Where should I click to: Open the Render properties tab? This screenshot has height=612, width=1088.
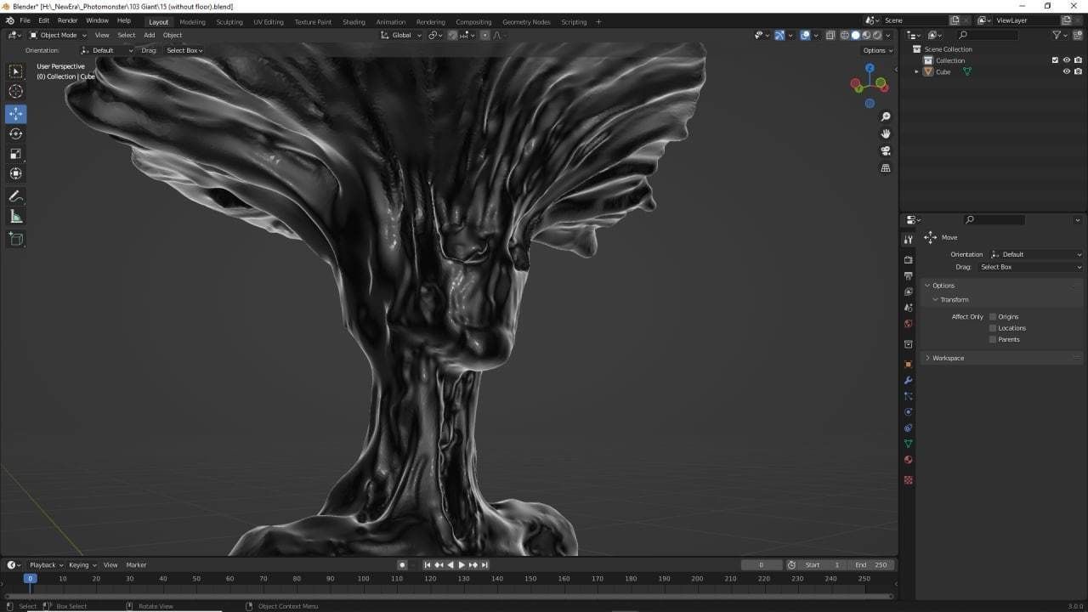[908, 260]
